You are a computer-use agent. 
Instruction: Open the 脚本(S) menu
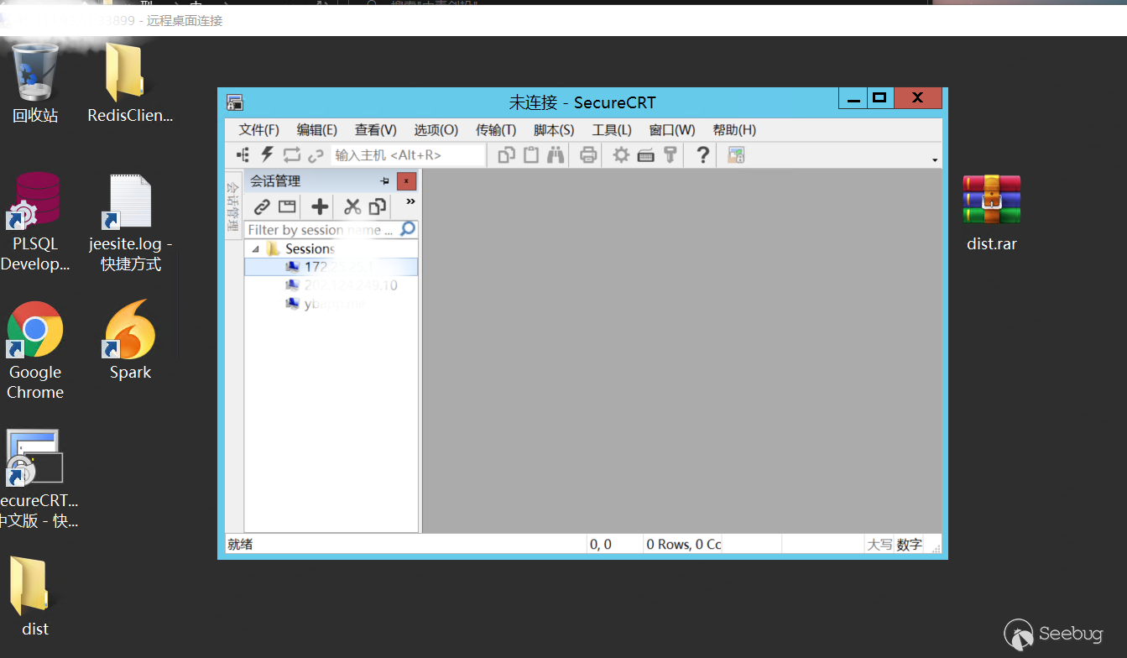tap(554, 130)
